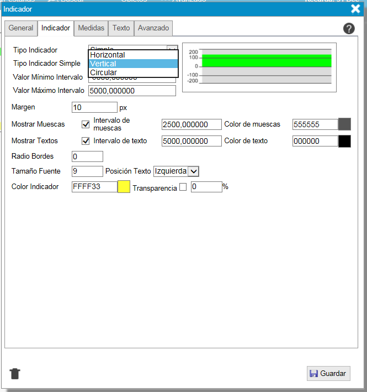Close the Indicador dialog
Viewport: 367px width, 392px height.
tap(355, 8)
